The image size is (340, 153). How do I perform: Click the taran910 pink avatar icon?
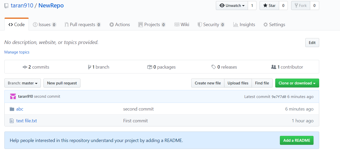(13, 96)
